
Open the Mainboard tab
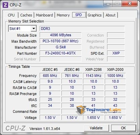tap(44, 15)
